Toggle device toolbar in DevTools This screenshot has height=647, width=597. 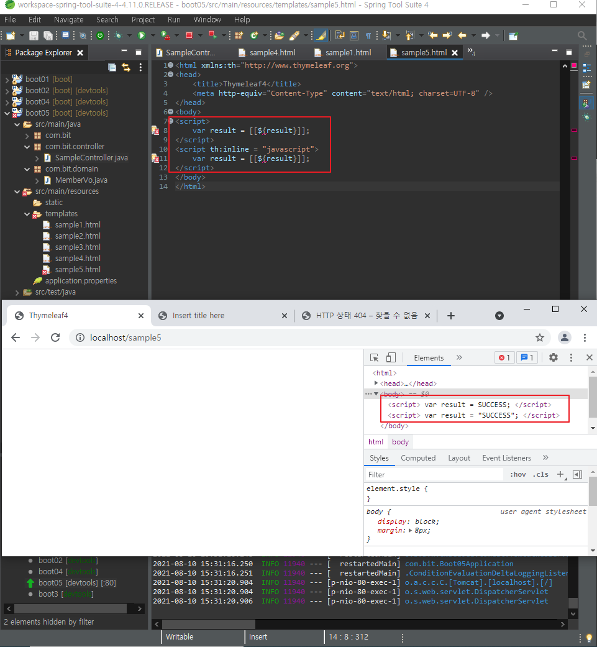pos(391,358)
